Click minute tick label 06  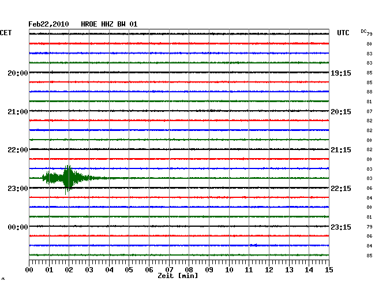tap(149, 269)
